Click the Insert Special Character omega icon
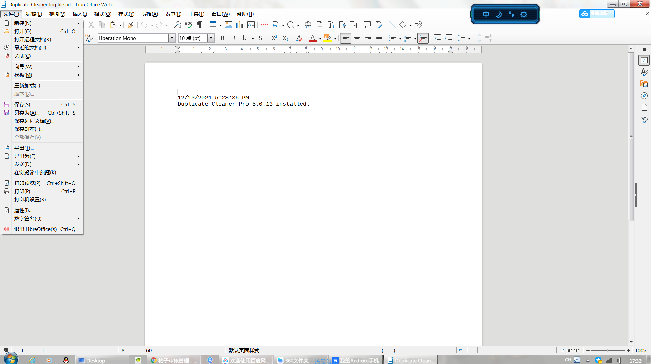 [x=290, y=25]
